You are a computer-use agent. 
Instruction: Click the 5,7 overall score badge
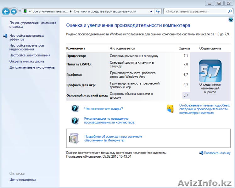pos(210,71)
